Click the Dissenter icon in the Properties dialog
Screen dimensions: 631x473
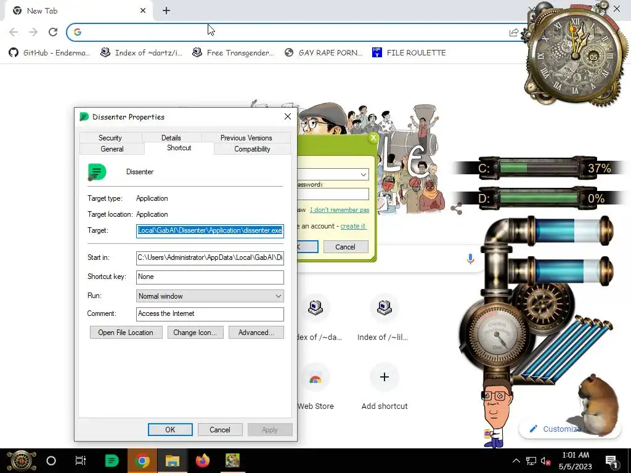click(x=97, y=172)
